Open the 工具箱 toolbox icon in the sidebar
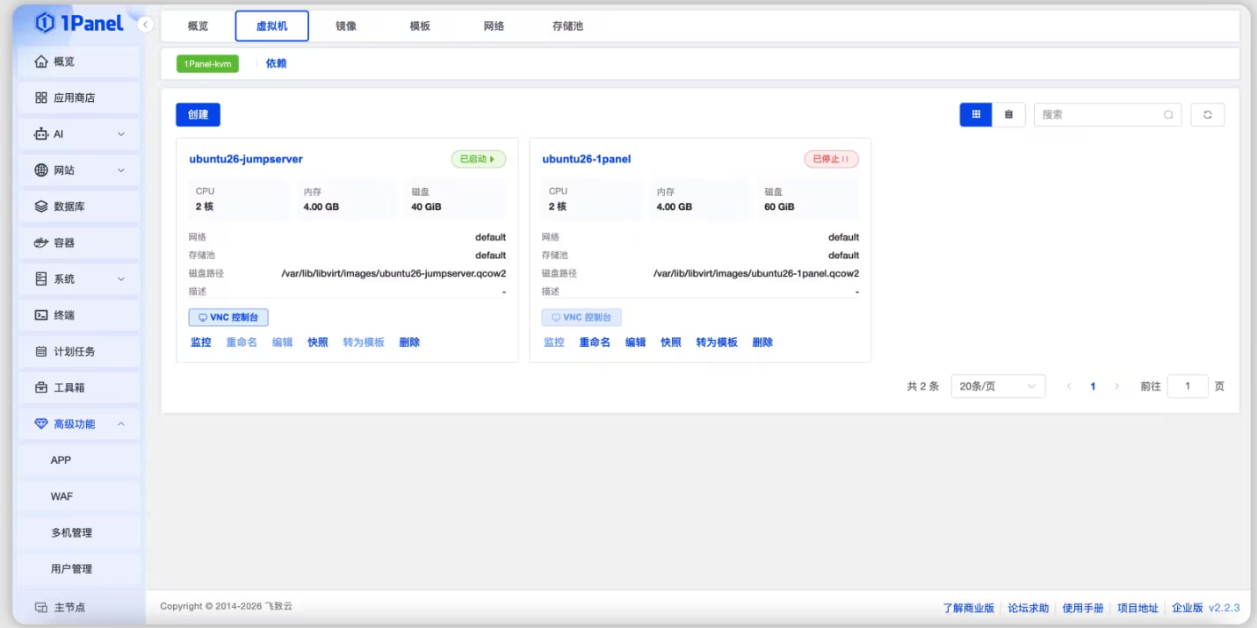The height and width of the screenshot is (628, 1257). click(41, 387)
